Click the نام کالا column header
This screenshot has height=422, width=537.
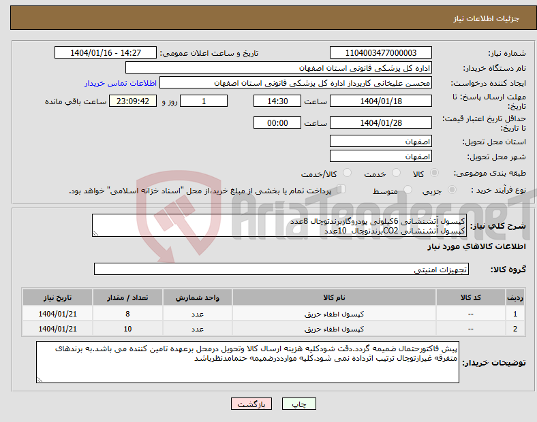tap(334, 297)
